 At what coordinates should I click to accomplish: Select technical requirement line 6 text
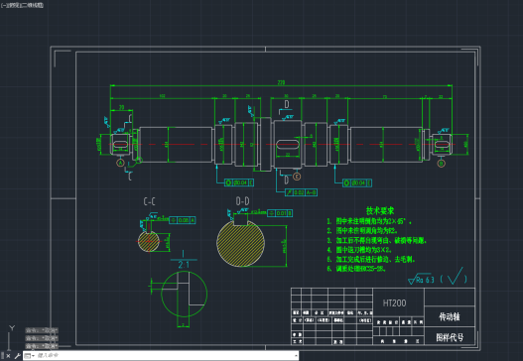coord(356,269)
